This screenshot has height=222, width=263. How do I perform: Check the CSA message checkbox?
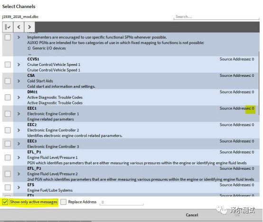point(8,81)
